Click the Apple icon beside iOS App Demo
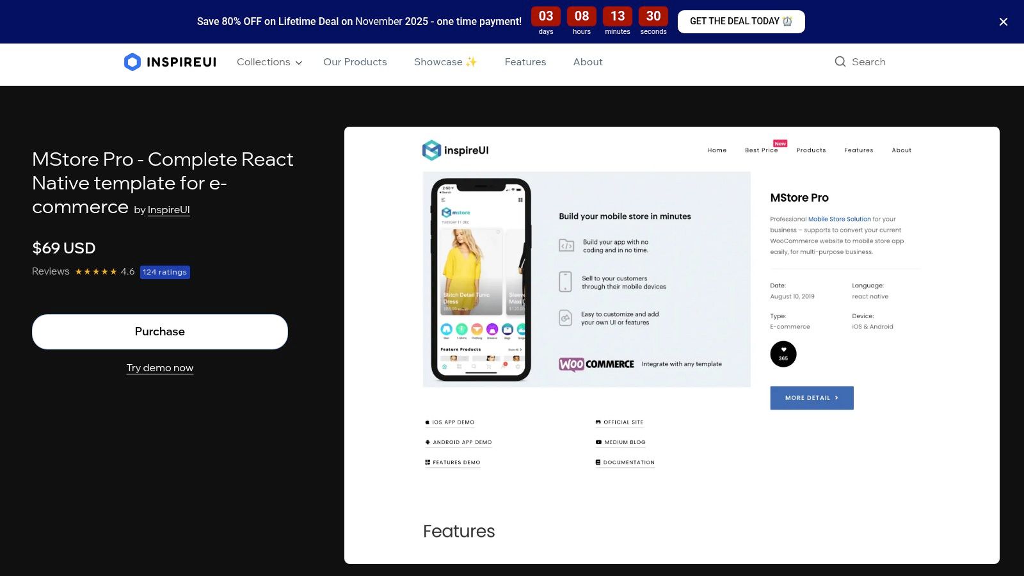Viewport: 1024px width, 576px height. coord(427,422)
